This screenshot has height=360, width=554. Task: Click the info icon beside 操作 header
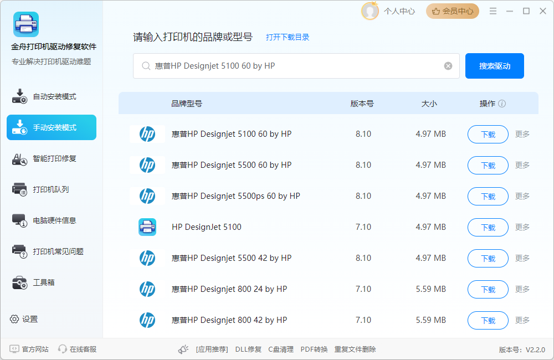[502, 104]
